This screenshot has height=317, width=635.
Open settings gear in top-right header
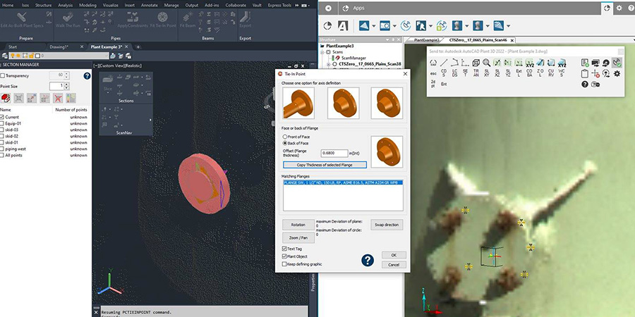pos(619,8)
